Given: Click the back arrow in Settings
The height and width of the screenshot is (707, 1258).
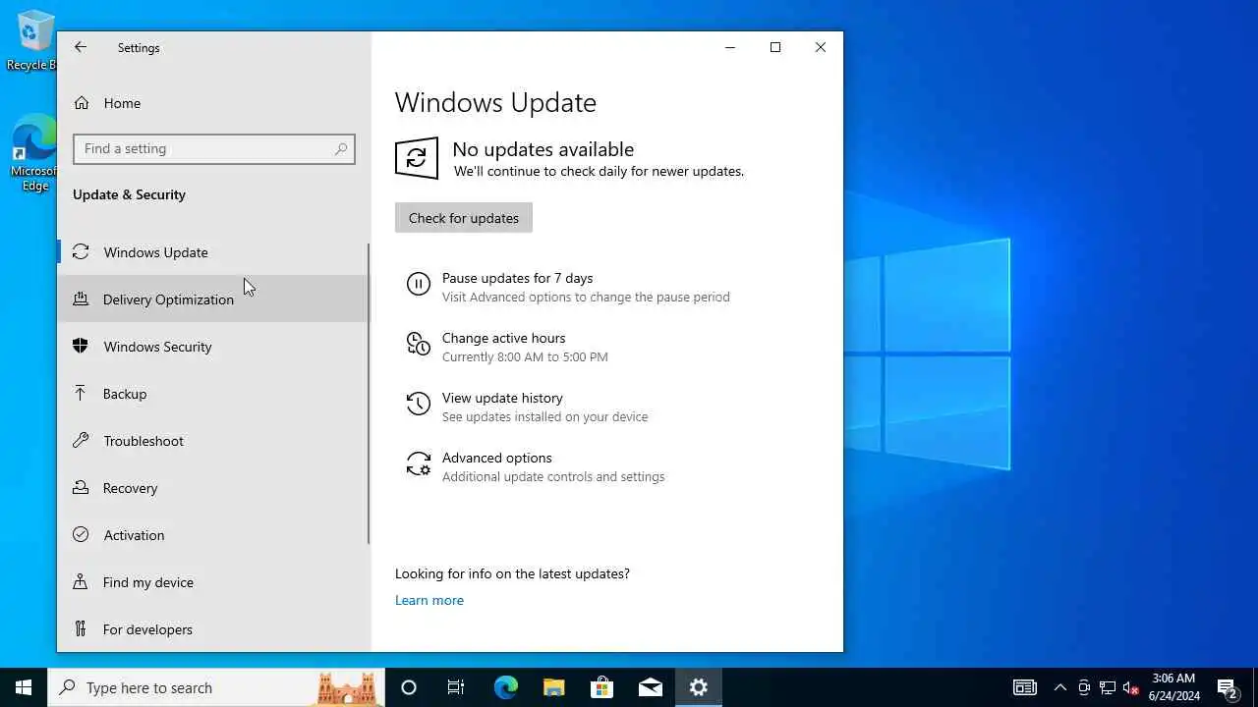Looking at the screenshot, I should pos(81,47).
